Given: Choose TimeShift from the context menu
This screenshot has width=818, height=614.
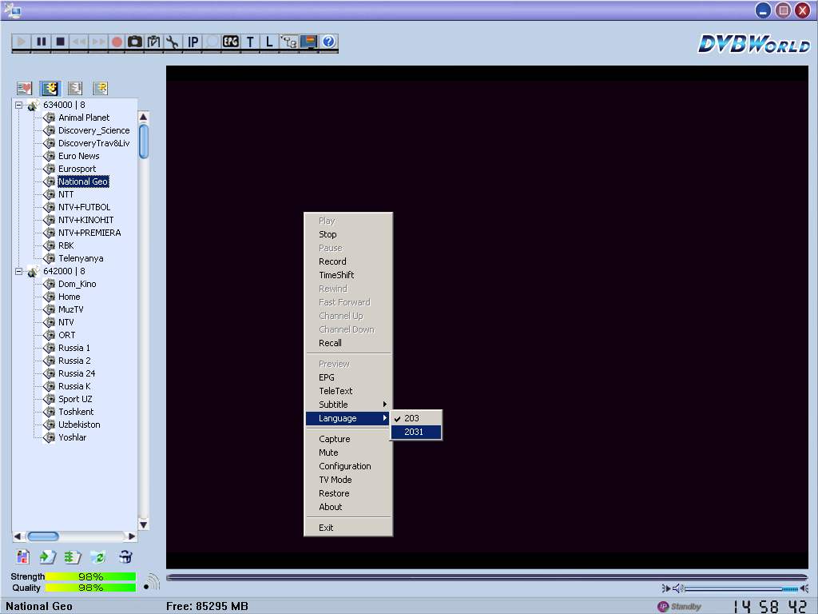Looking at the screenshot, I should click(336, 275).
